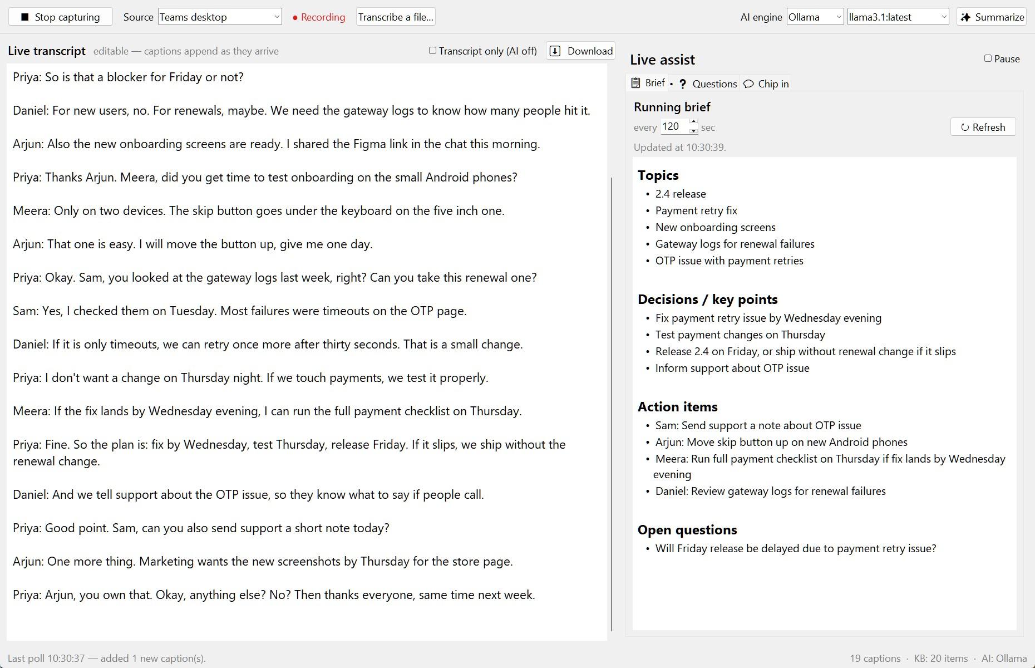
Task: Click action item "Daniel: Review gateway logs"
Action: tap(771, 491)
